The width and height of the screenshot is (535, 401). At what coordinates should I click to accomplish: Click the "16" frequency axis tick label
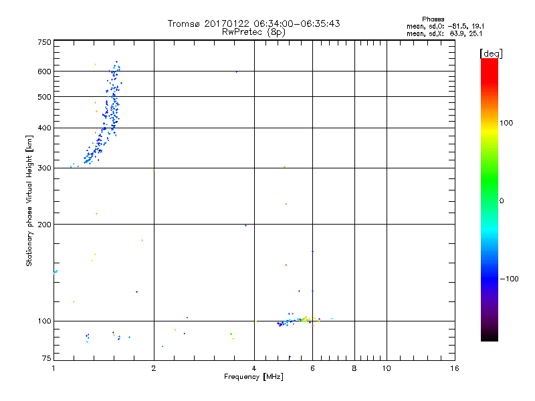pyautogui.click(x=455, y=368)
